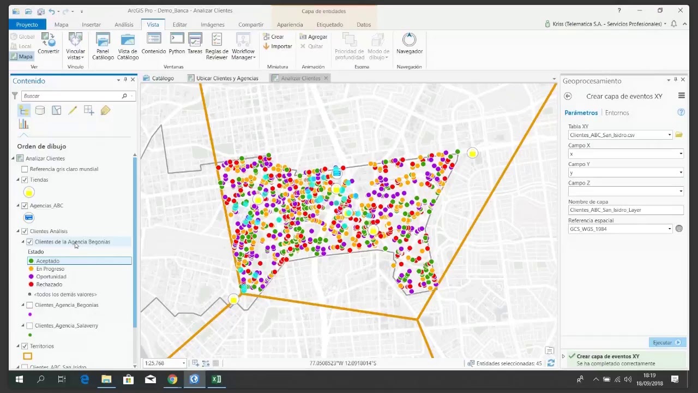
Task: Click Agregar animation button
Action: click(x=313, y=37)
